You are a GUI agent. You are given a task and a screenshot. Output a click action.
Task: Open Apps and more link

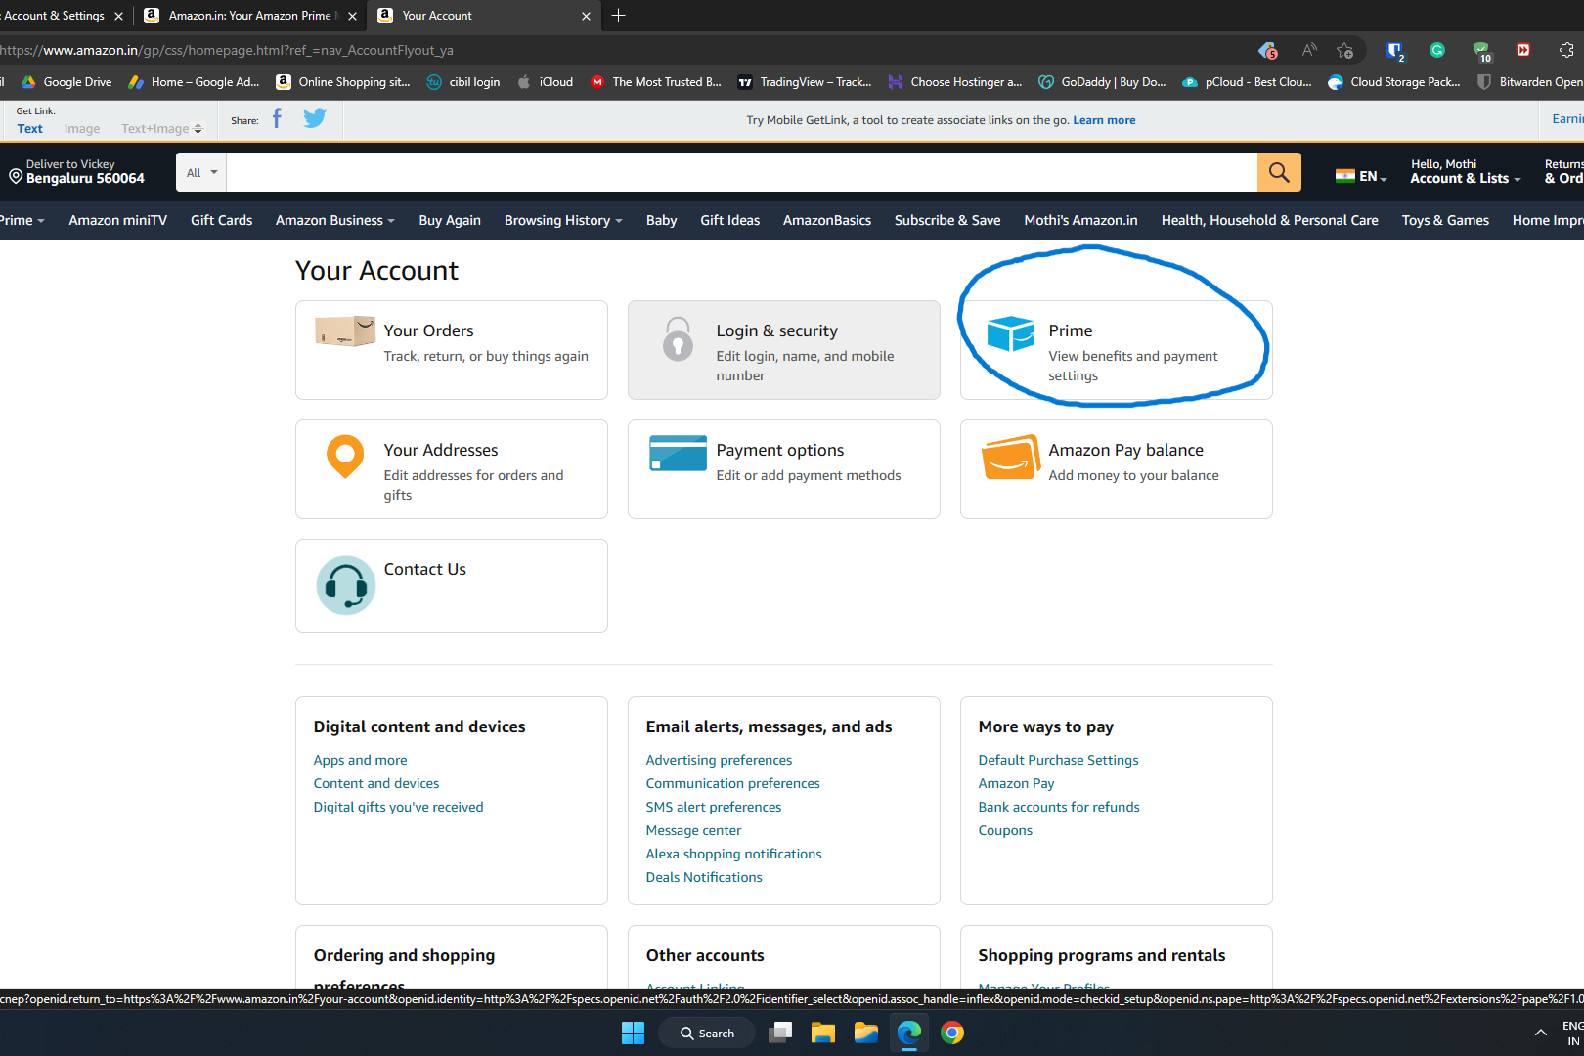[360, 760]
